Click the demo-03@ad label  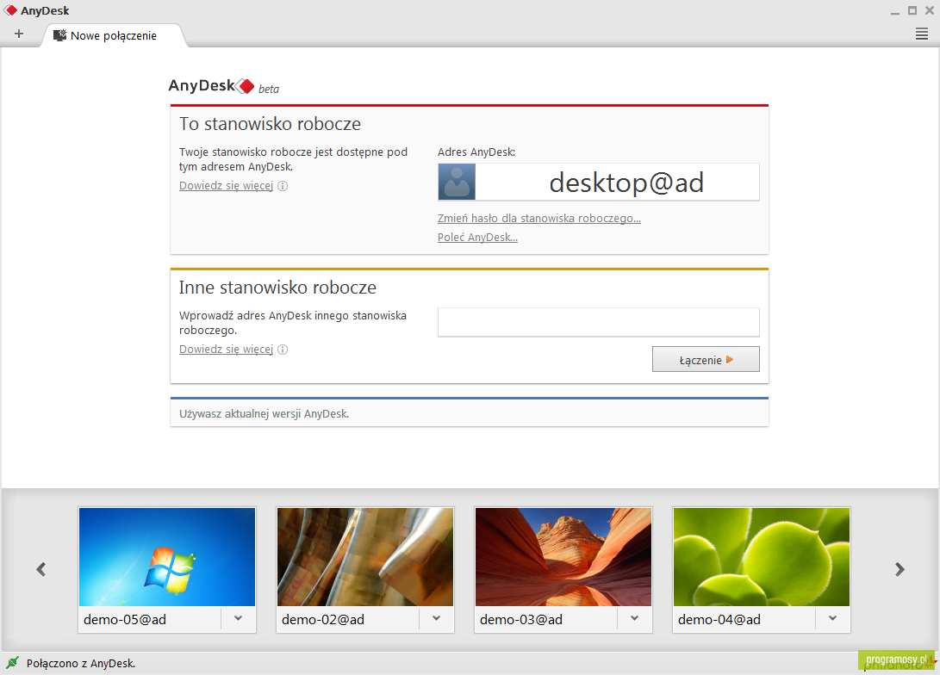coord(521,619)
